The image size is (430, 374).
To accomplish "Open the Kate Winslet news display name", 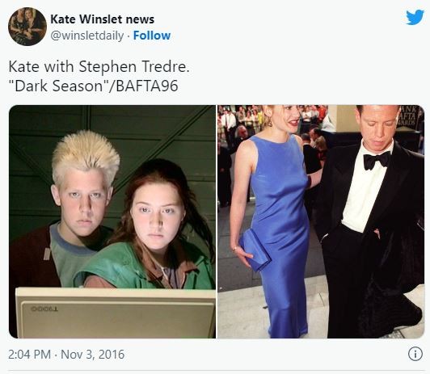I will tap(103, 19).
